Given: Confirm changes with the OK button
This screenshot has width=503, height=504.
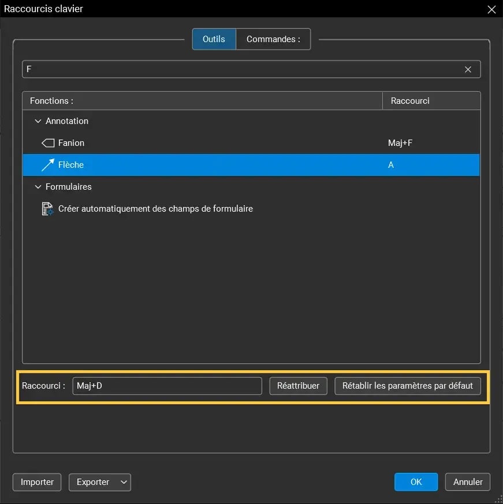Looking at the screenshot, I should point(416,482).
